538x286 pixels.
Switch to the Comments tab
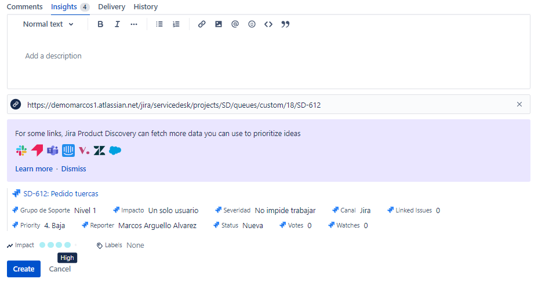click(24, 7)
